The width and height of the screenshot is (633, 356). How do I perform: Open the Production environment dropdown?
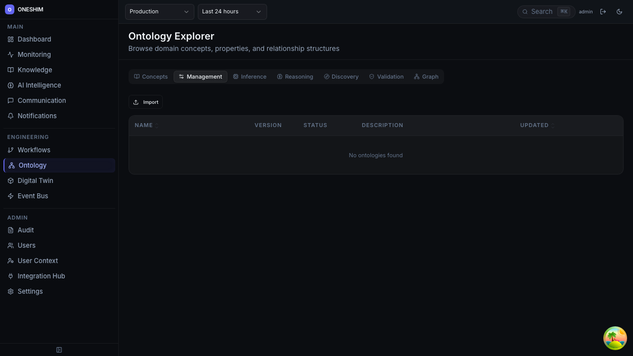point(159,11)
